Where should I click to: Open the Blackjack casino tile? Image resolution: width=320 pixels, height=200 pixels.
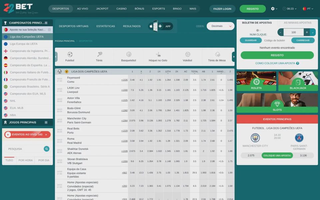click(x=298, y=81)
